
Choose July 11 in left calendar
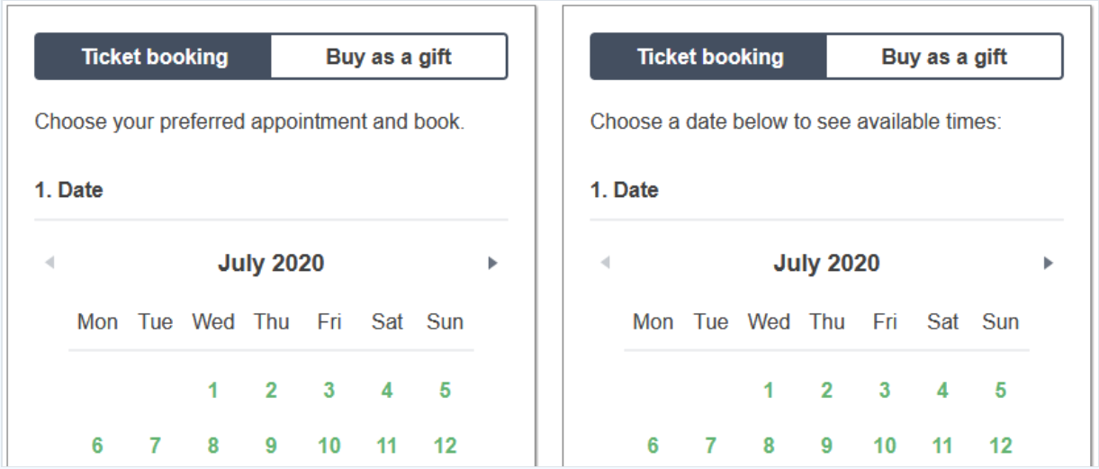[387, 446]
